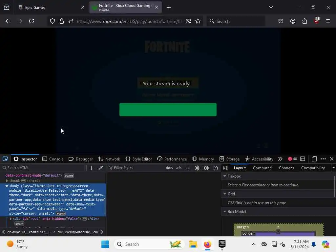Collapse the body element node
The image size is (336, 252).
point(7,186)
